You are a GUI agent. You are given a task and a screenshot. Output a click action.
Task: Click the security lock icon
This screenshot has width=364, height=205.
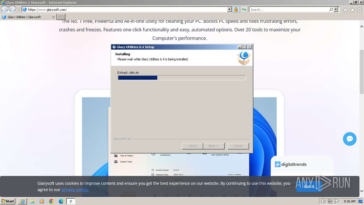click(x=236, y=9)
